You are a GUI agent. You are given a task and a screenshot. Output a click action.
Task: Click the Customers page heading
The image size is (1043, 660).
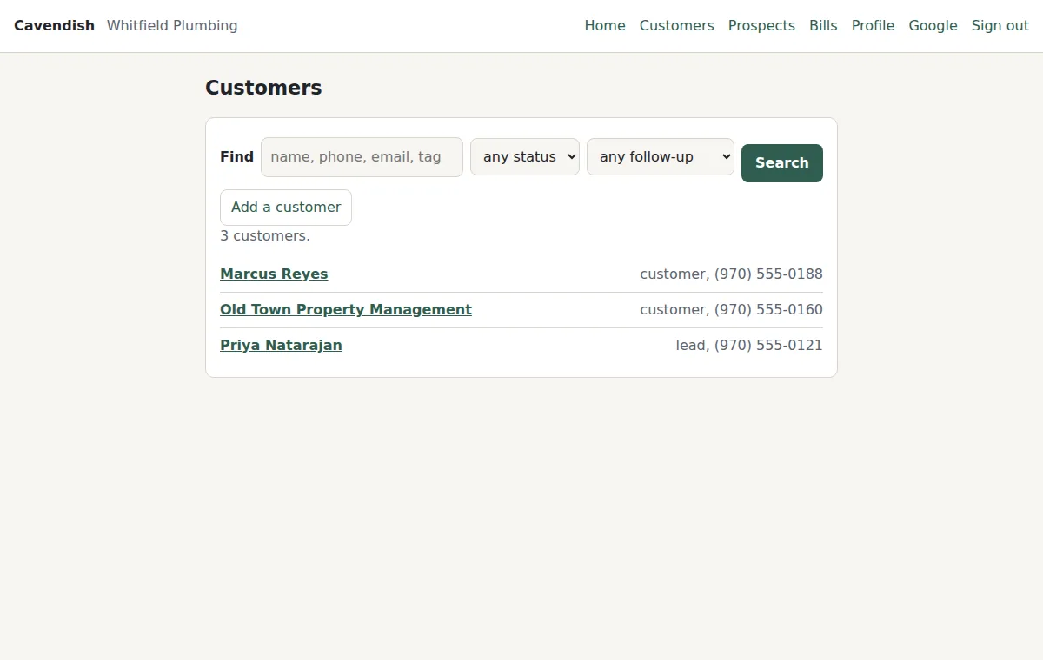(263, 88)
